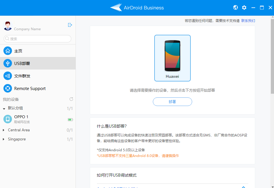
Task: Close the AirDroid Business window
Action: [x=270, y=8]
